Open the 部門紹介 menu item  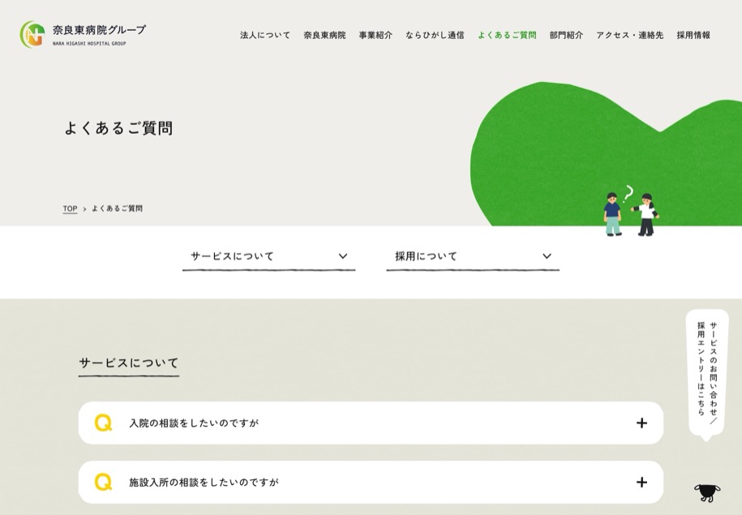(566, 35)
